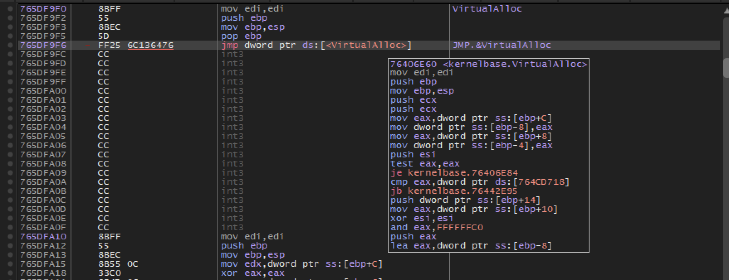Image resolution: width=729 pixels, height=280 pixels.
Task: Click popup line lea eax,dword ptr ss:[ebp-8]
Action: (x=471, y=246)
